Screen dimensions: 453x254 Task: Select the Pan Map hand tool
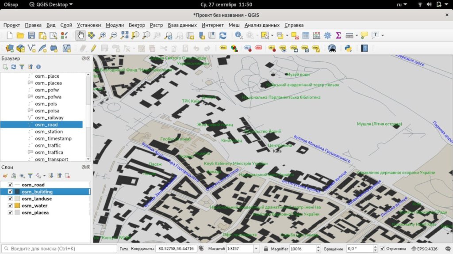tap(81, 35)
